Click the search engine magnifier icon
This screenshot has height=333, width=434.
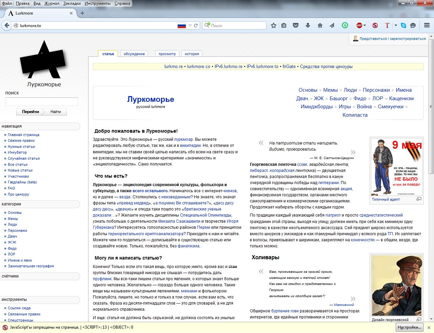(x=207, y=25)
